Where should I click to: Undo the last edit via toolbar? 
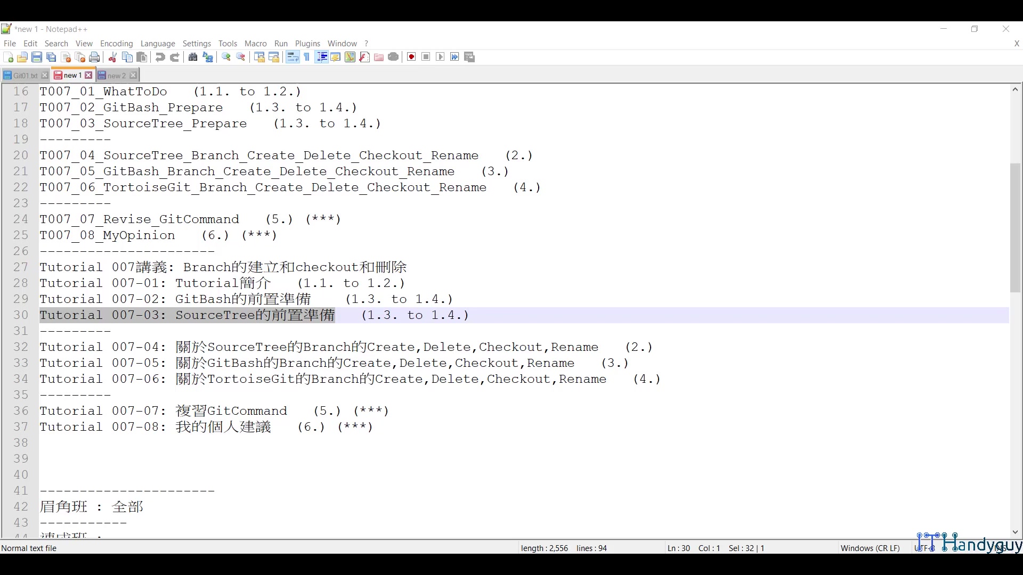(160, 57)
